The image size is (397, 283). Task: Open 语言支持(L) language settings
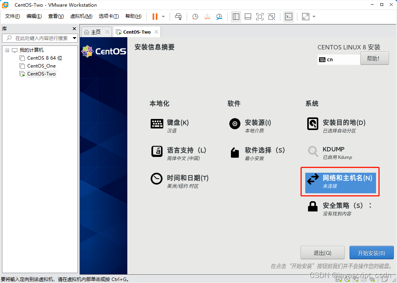pos(178,153)
